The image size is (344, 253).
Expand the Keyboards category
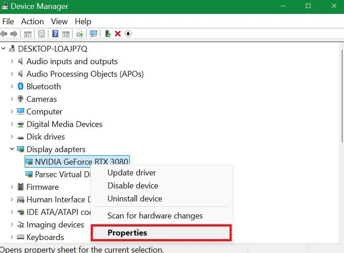point(12,237)
